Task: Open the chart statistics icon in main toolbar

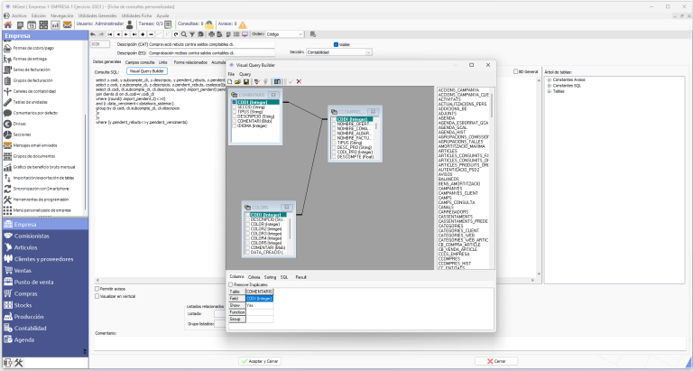Action: [55, 24]
